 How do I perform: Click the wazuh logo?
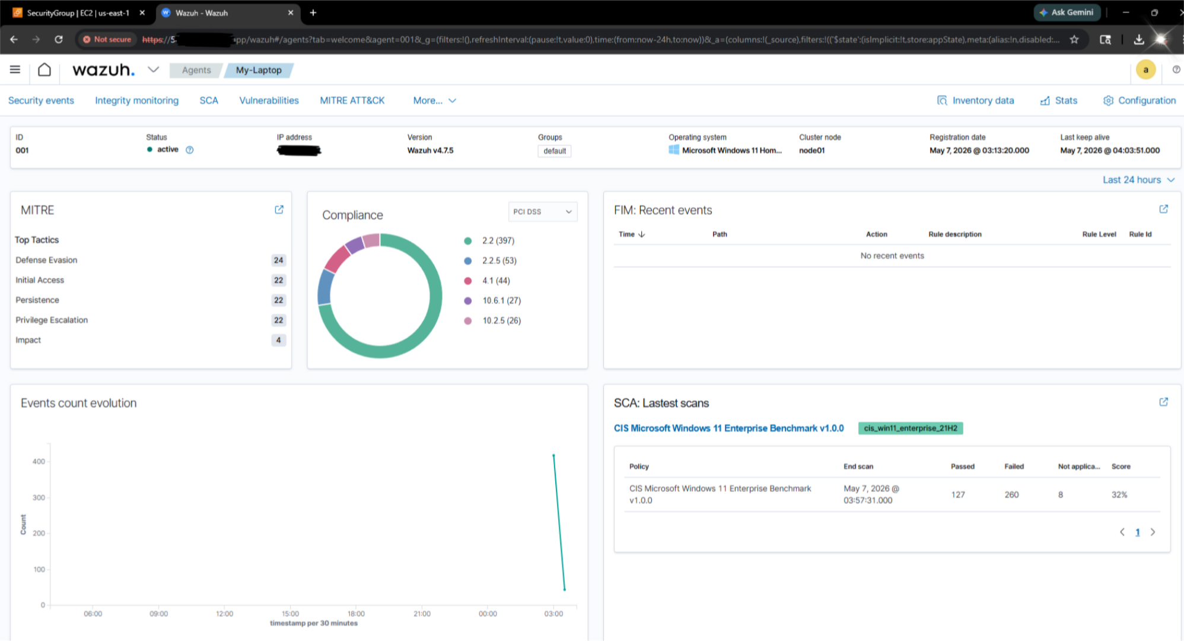103,70
